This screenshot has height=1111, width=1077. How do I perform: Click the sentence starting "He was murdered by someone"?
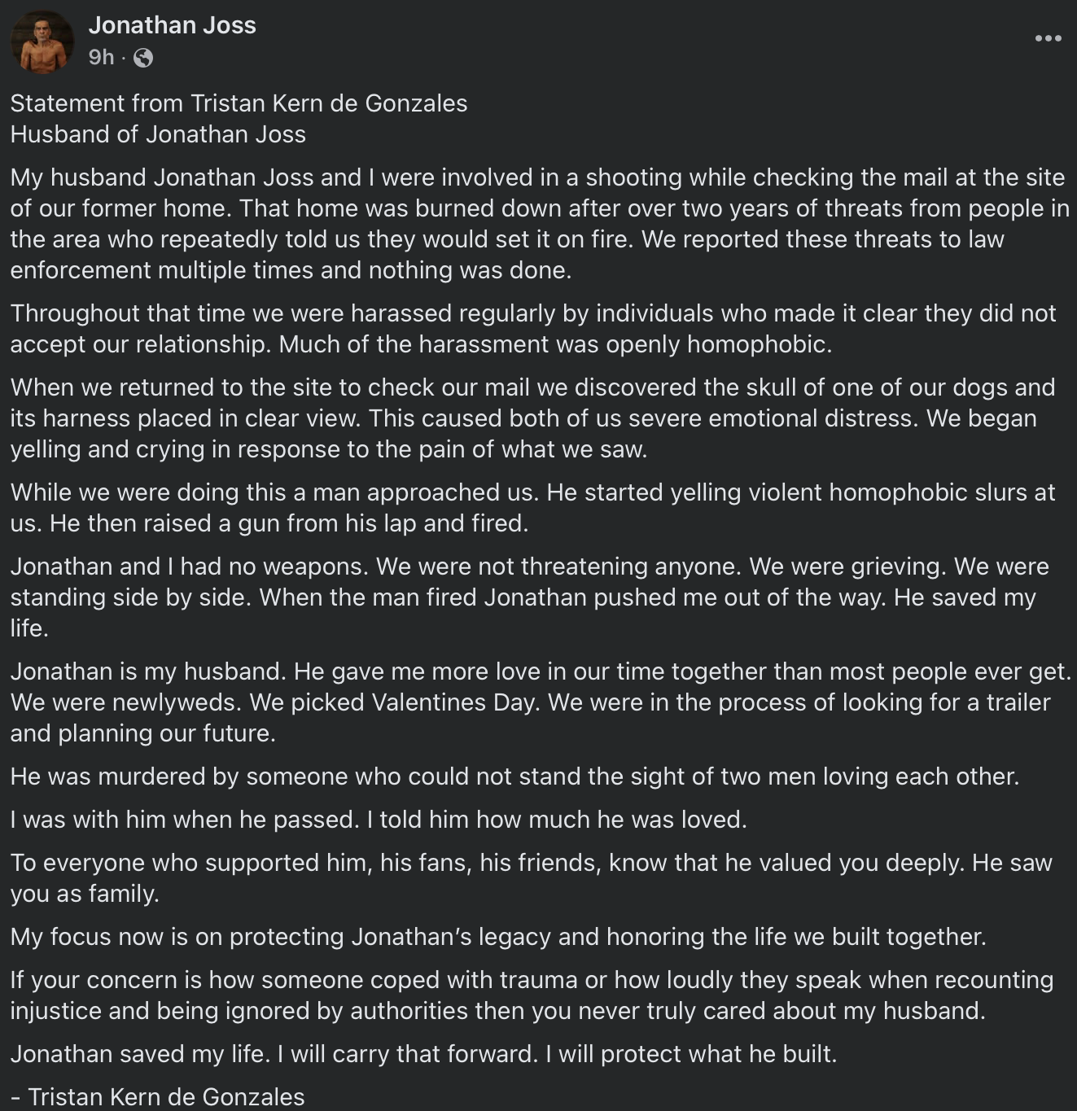point(514,776)
